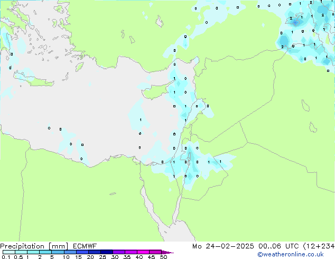
Task: Click the 'Precipitation' title text
Action: click(22, 246)
